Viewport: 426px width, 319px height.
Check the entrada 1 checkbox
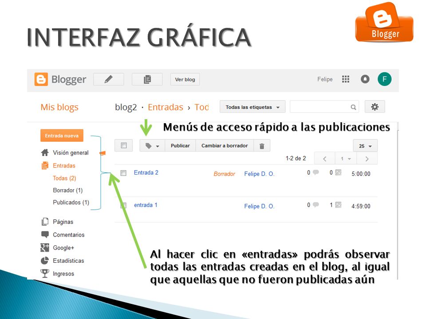[x=123, y=205]
